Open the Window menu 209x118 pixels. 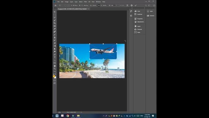coord(98,2)
